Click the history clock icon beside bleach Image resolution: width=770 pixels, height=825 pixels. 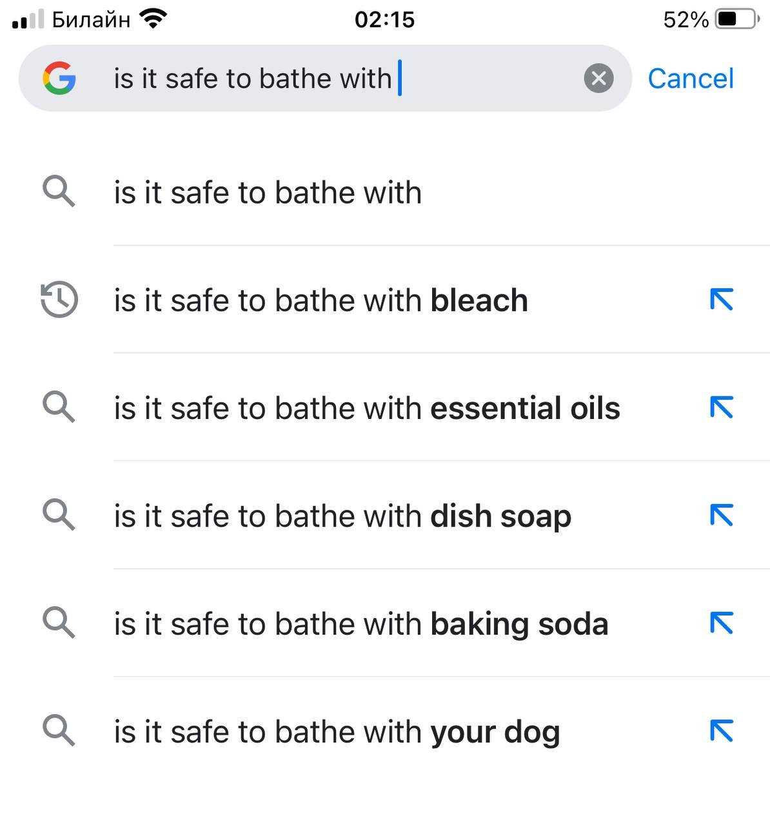[59, 300]
